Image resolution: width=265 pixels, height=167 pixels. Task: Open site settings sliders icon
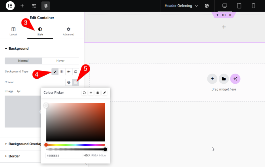[34, 6]
